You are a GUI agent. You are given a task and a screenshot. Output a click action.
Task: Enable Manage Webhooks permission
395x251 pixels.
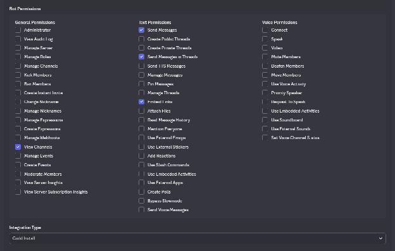point(18,138)
